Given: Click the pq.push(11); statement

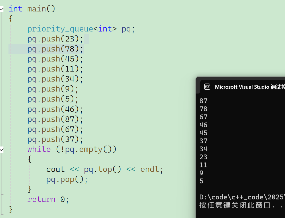Looking at the screenshot, I should point(55,69).
